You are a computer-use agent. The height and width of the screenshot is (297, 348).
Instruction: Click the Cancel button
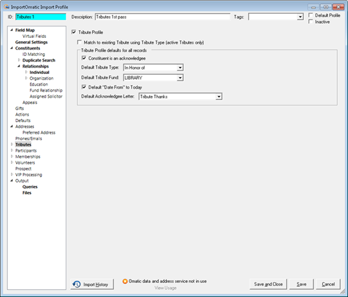(328, 284)
